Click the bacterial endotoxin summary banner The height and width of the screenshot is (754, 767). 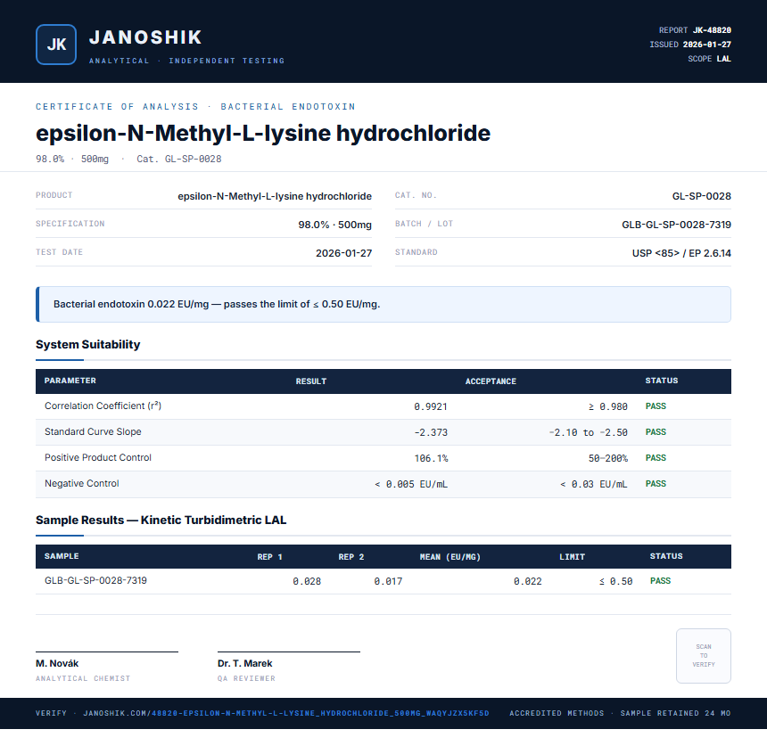point(383,304)
